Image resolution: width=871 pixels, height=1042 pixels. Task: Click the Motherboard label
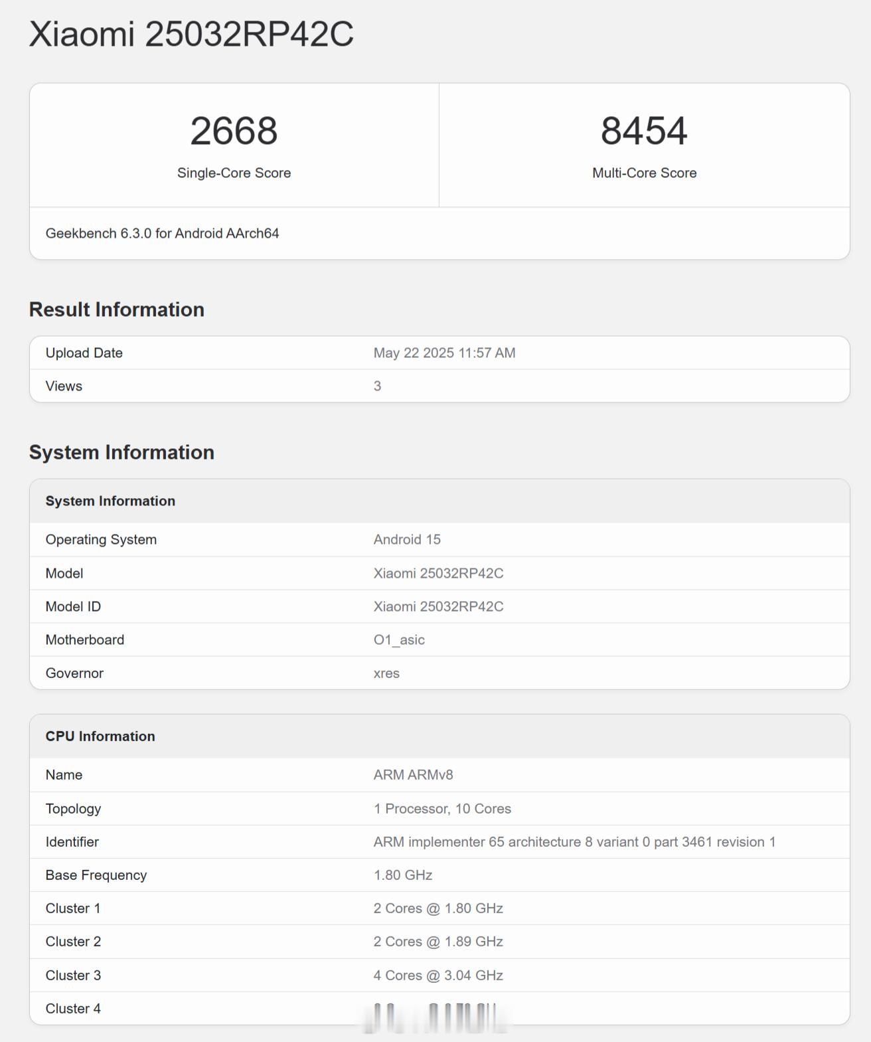(x=85, y=640)
